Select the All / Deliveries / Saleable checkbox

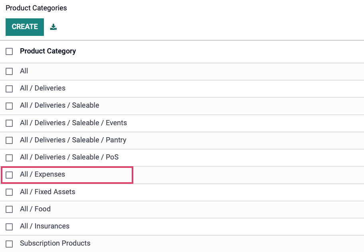coord(9,106)
